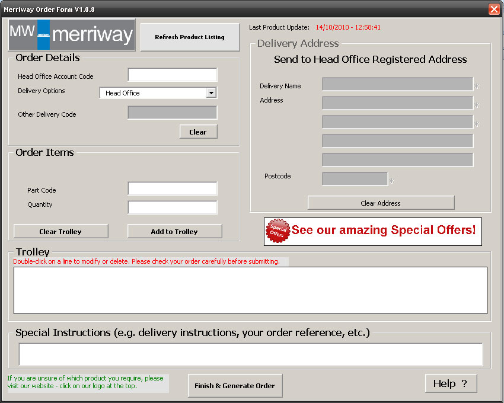The height and width of the screenshot is (403, 504).
Task: Select the second Address line field
Action: [398, 122]
